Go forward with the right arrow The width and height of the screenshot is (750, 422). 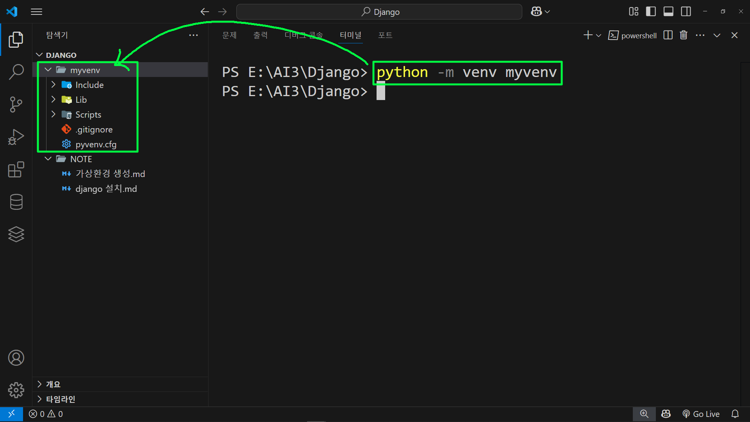coord(222,12)
